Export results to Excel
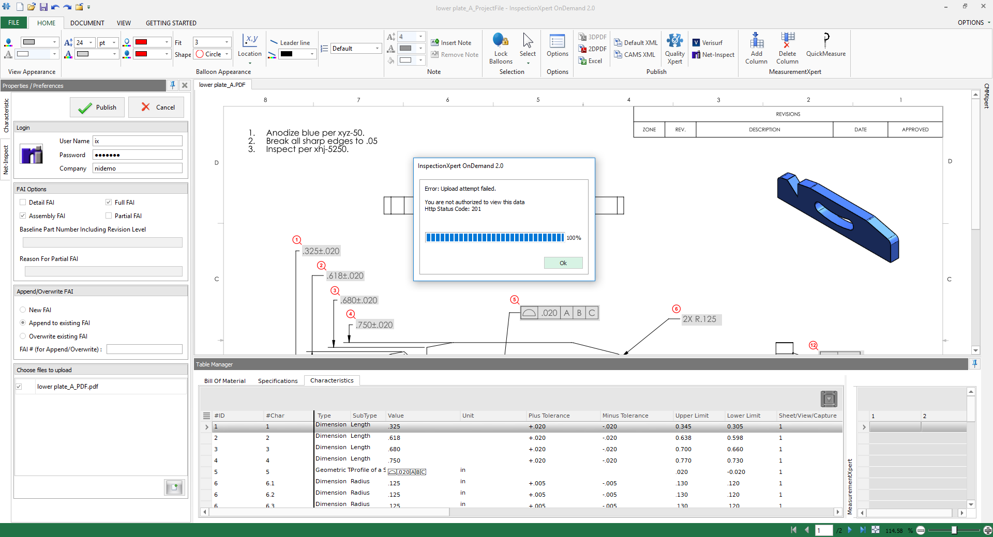Viewport: 993px width, 537px height. 591,60
